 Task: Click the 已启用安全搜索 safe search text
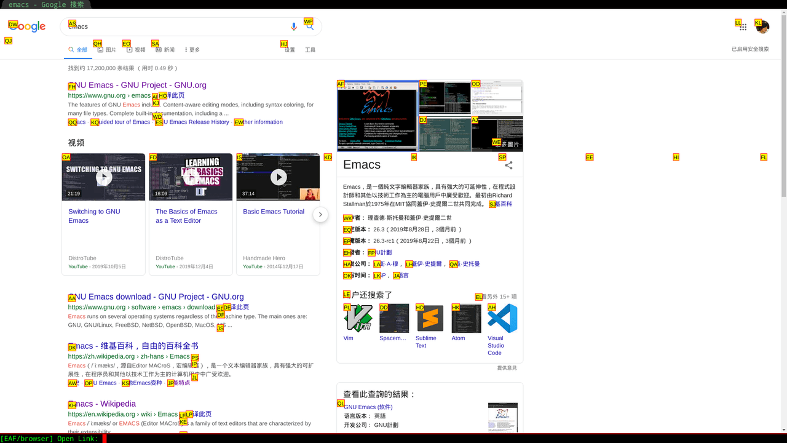pos(750,49)
